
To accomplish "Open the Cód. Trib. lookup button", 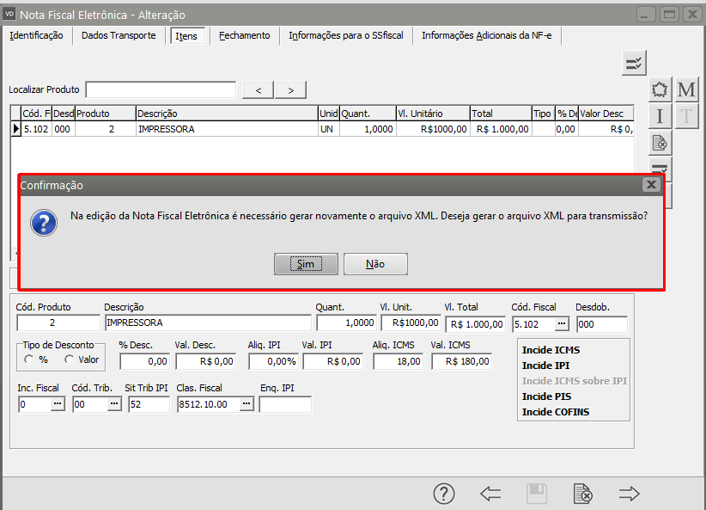I will [114, 404].
